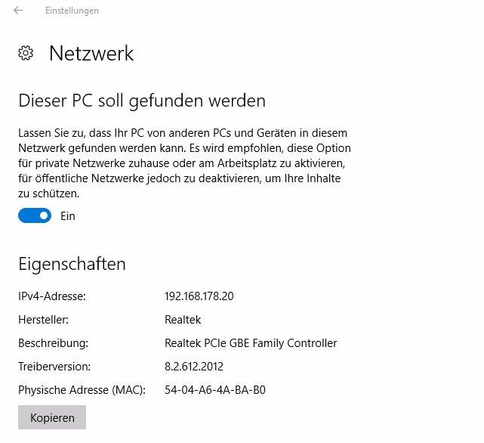Click the Eigenschaften section heading
This screenshot has height=443, width=484.
pyautogui.click(x=72, y=264)
